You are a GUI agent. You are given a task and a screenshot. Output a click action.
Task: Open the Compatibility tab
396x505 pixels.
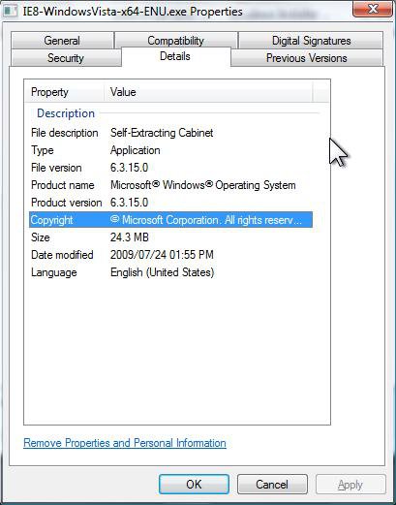pyautogui.click(x=176, y=41)
